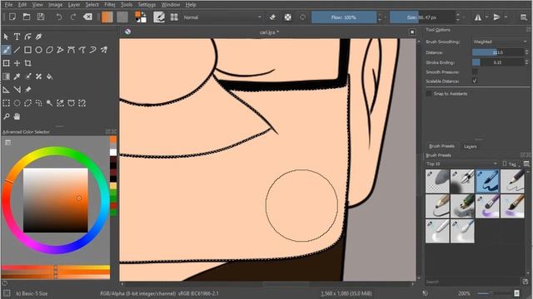Image resolution: width=533 pixels, height=299 pixels.
Task: Select the Fill bucket tool
Action: coord(50,76)
